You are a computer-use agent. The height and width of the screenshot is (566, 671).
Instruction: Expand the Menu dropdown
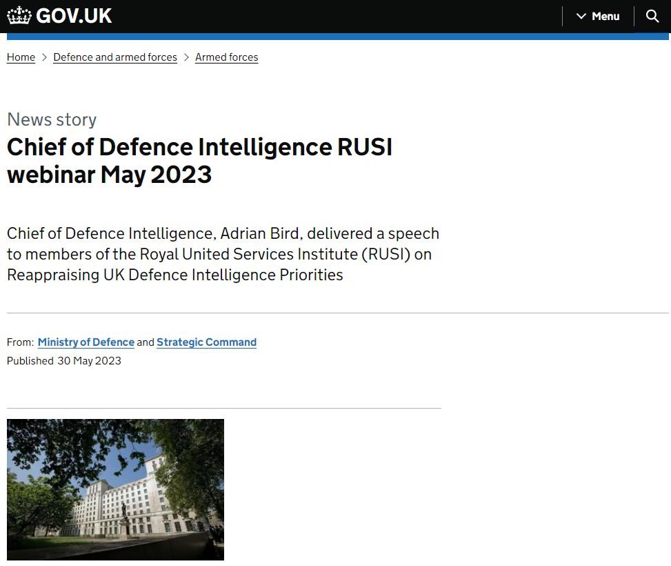tap(598, 17)
